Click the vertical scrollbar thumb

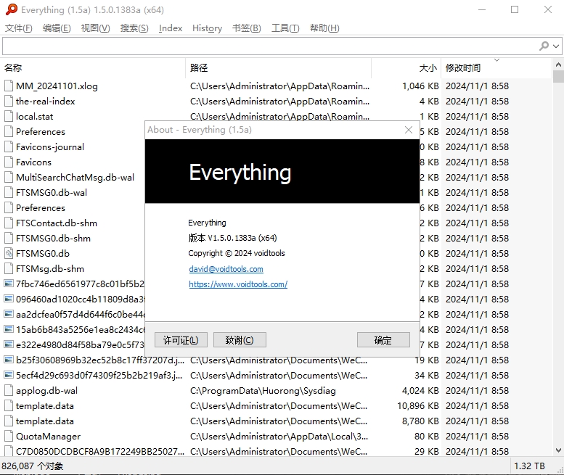click(558, 77)
